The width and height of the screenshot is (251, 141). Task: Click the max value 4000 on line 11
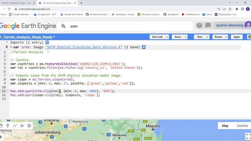pos(93,91)
